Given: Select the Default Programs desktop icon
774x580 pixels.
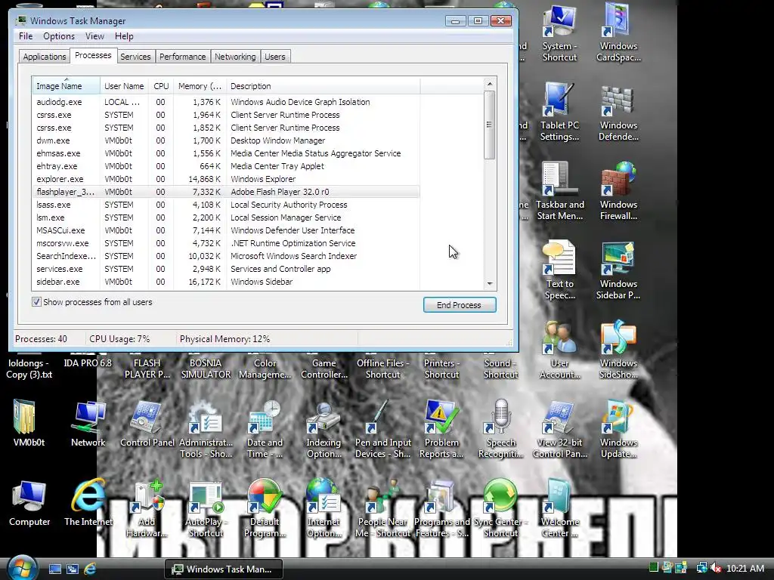Looking at the screenshot, I should tap(265, 508).
